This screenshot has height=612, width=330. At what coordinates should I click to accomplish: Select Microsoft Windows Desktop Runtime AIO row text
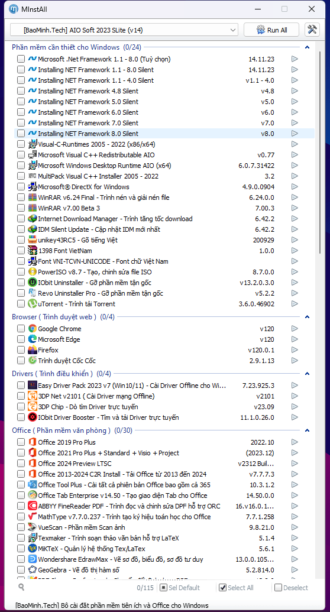tap(104, 166)
